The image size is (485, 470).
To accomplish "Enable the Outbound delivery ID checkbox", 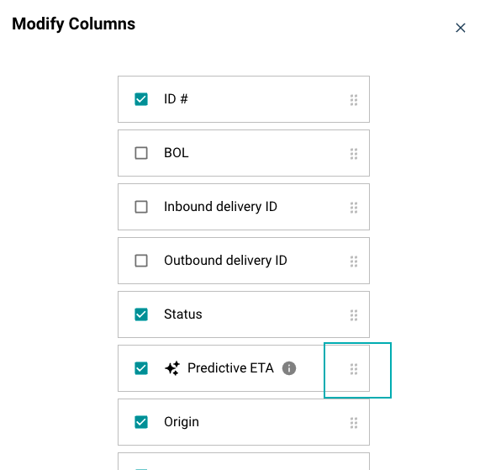I will coord(141,261).
